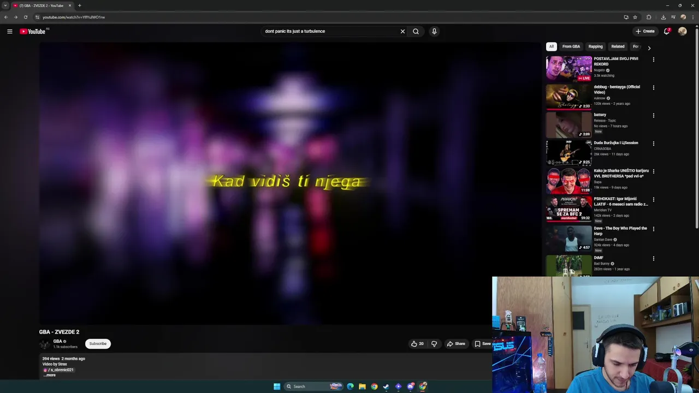Open options for debbug - bentayga video
The height and width of the screenshot is (393, 699).
653,87
